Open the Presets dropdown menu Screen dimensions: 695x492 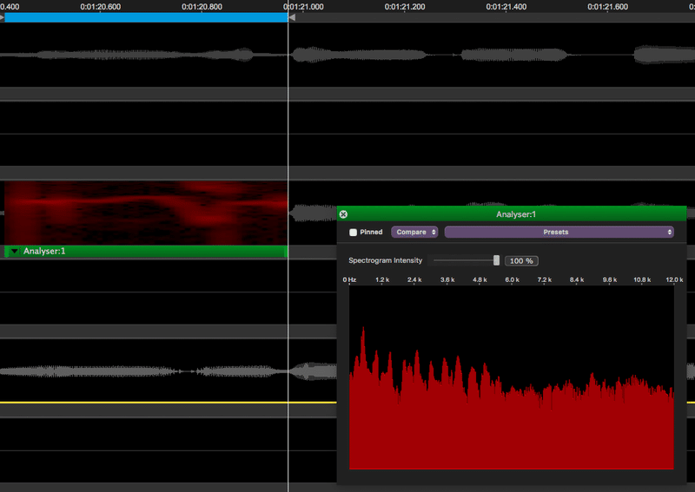[x=559, y=232]
